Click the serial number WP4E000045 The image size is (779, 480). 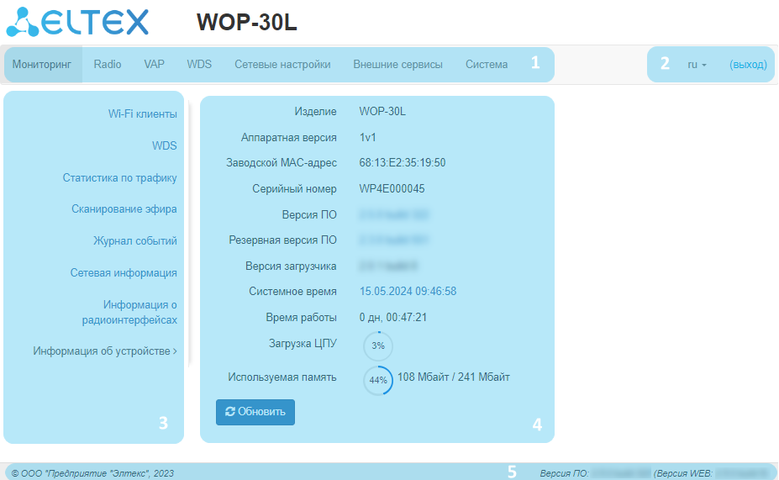tap(392, 189)
